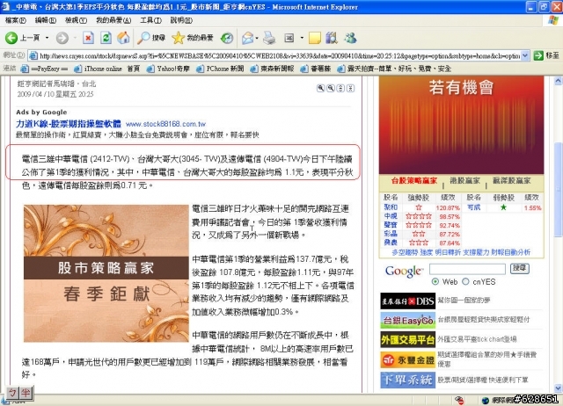This screenshot has height=406, width=563.
Task: Click the DBS bank ad banner
Action: tap(407, 301)
